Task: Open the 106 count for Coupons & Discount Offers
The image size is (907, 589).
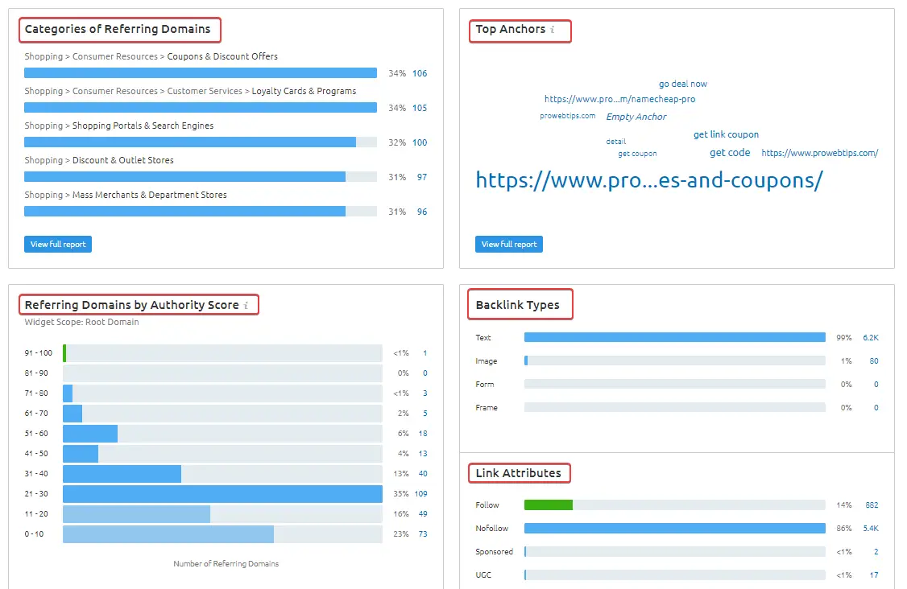Action: 420,72
